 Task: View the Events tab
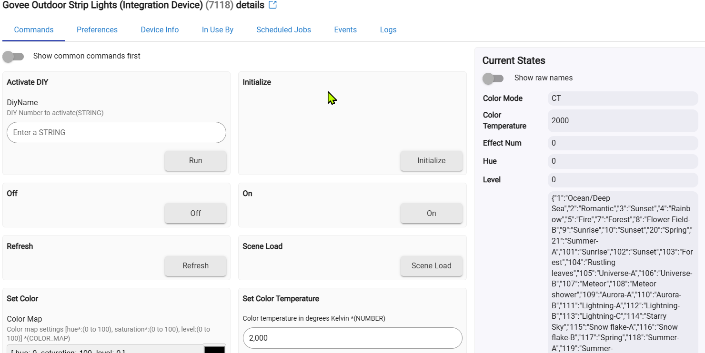coord(345,29)
